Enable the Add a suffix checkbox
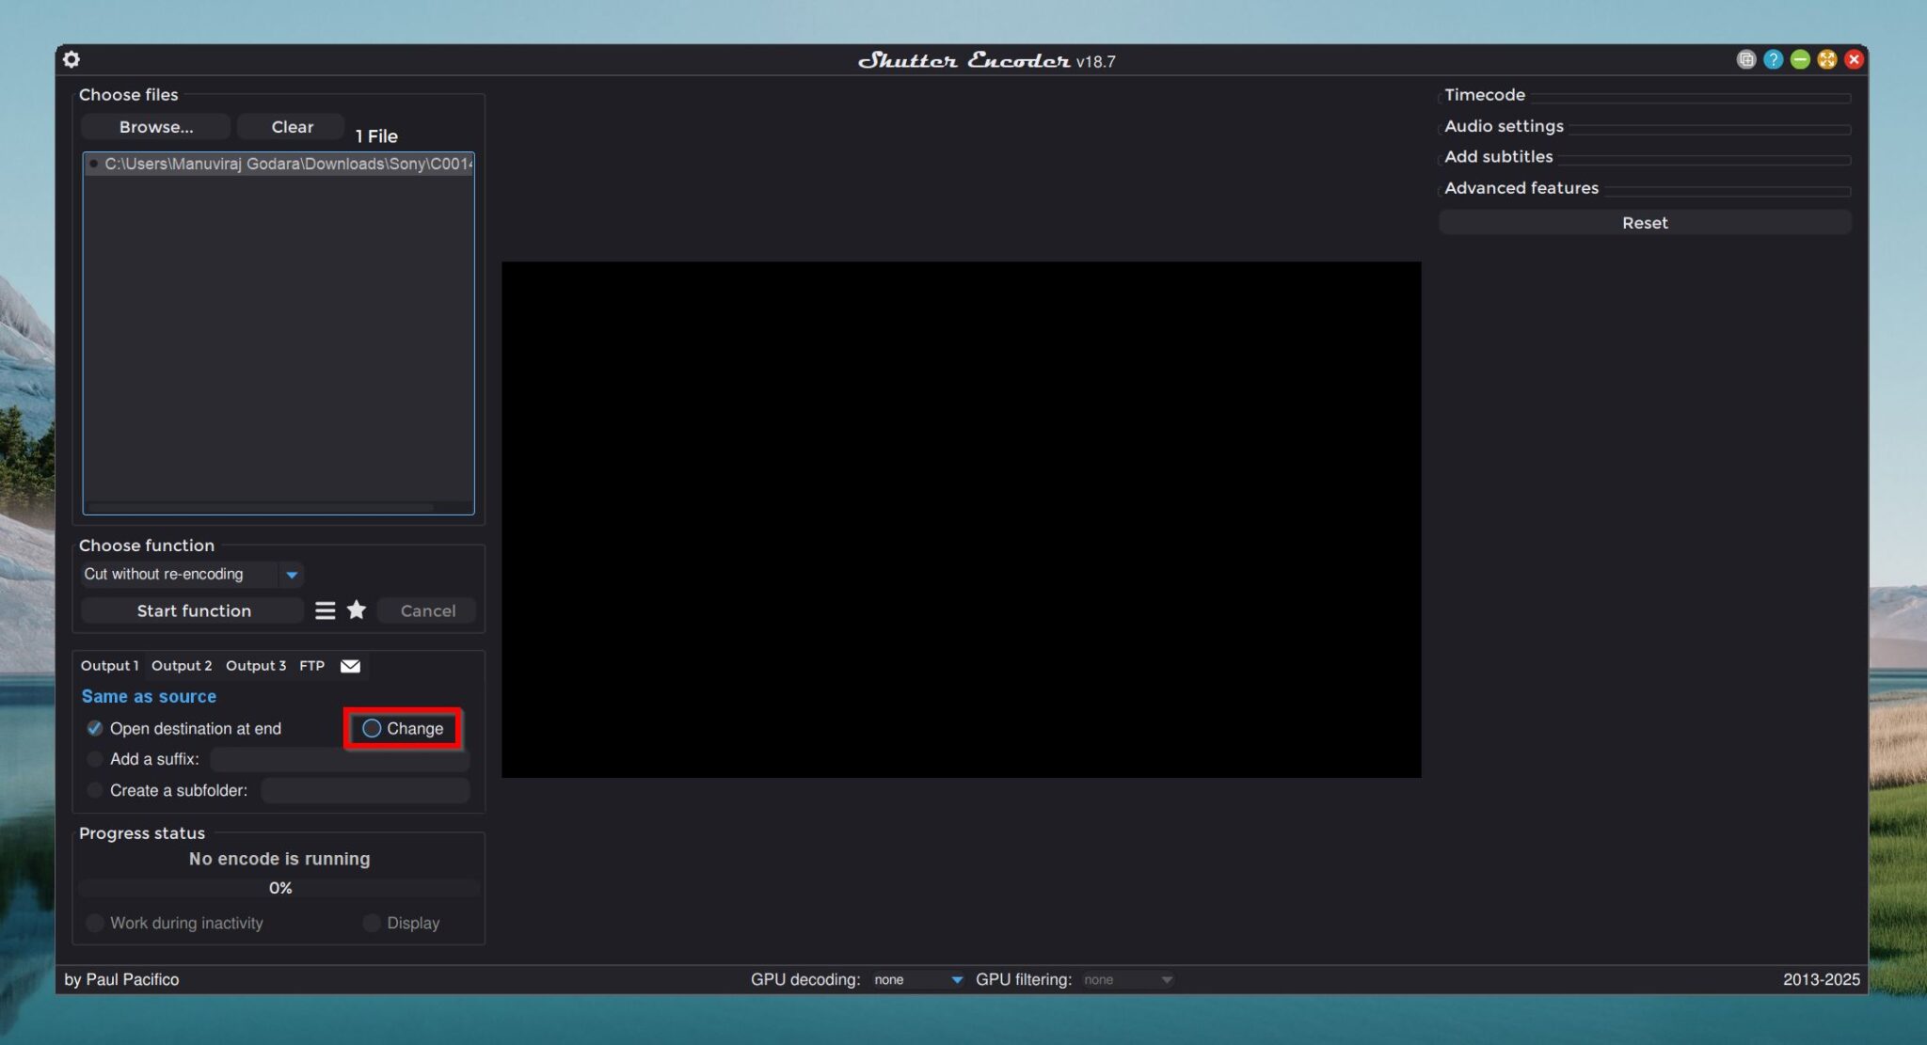The width and height of the screenshot is (1927, 1045). [95, 759]
